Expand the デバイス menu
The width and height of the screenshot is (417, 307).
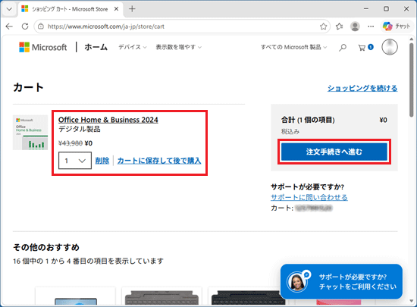point(133,47)
